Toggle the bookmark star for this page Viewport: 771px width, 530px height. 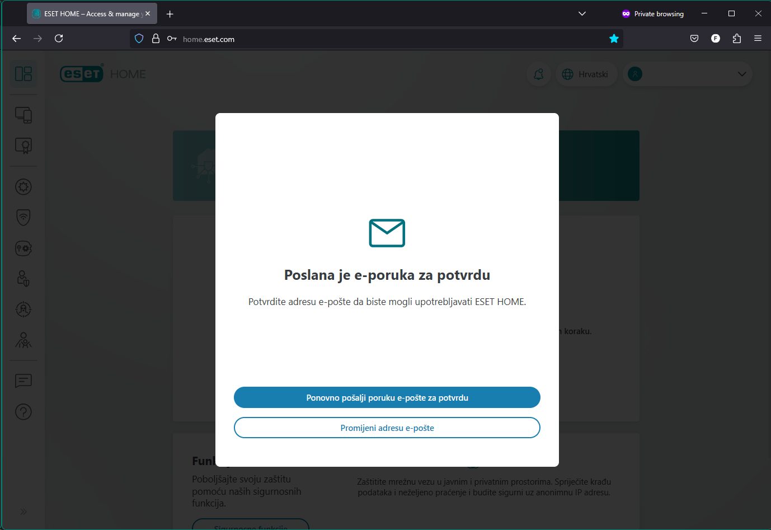point(614,39)
